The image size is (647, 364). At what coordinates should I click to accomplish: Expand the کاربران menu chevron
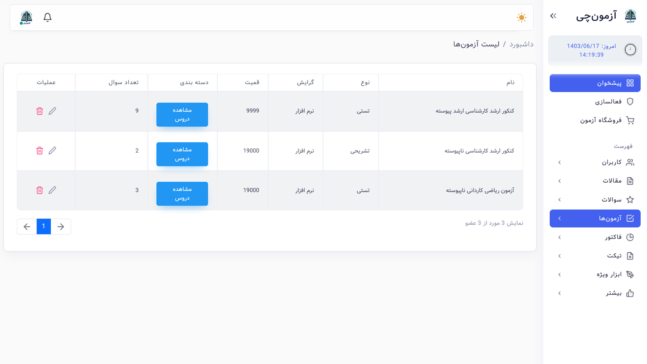[559, 162]
